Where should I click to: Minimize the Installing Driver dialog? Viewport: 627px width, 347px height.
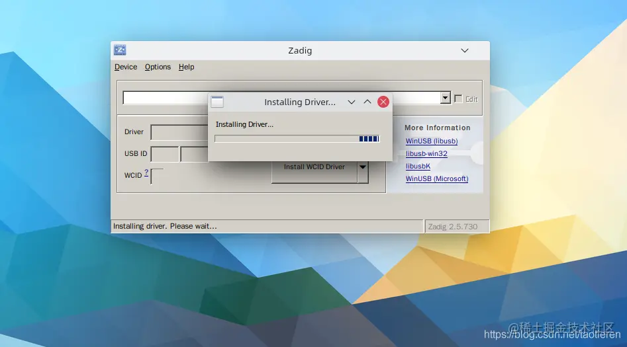[x=352, y=102]
